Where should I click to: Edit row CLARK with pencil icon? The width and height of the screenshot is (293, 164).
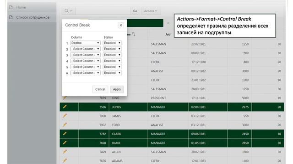pos(65,133)
